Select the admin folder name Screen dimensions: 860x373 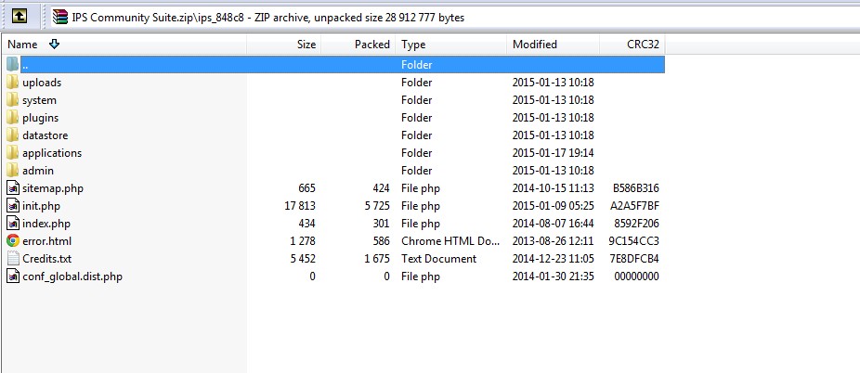point(38,171)
